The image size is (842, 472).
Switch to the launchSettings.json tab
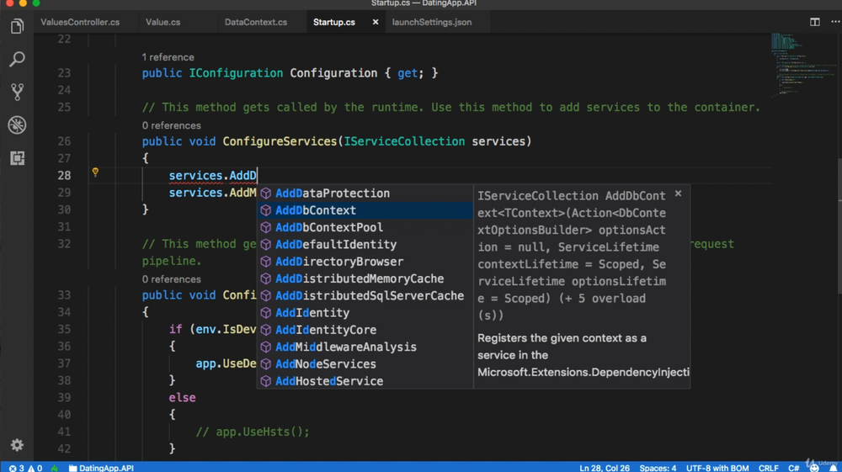click(431, 22)
